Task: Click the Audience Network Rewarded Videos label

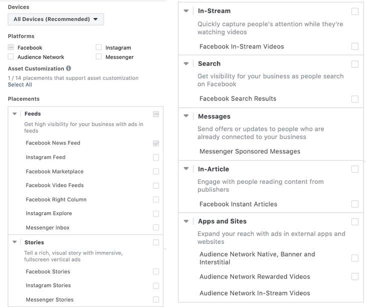Action: 254,276
